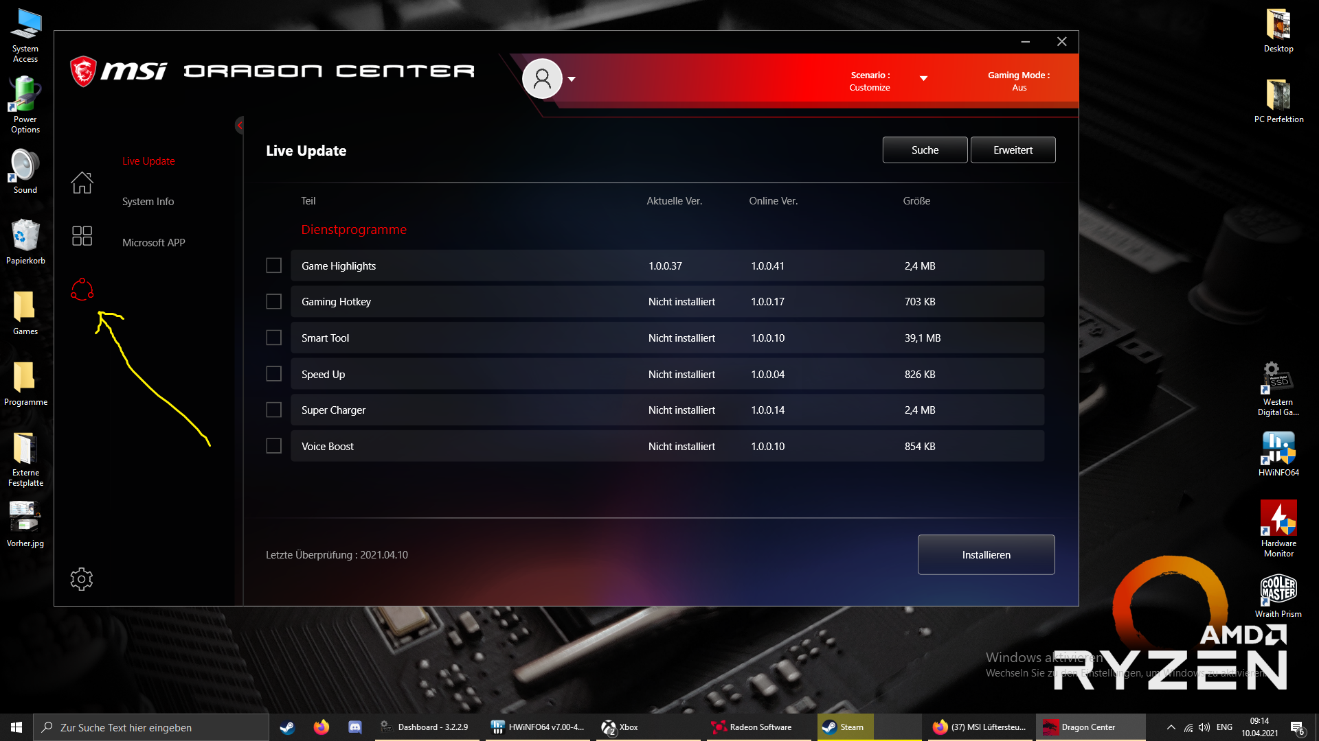Check the Game Highlights checkbox
The image size is (1319, 741).
273,266
